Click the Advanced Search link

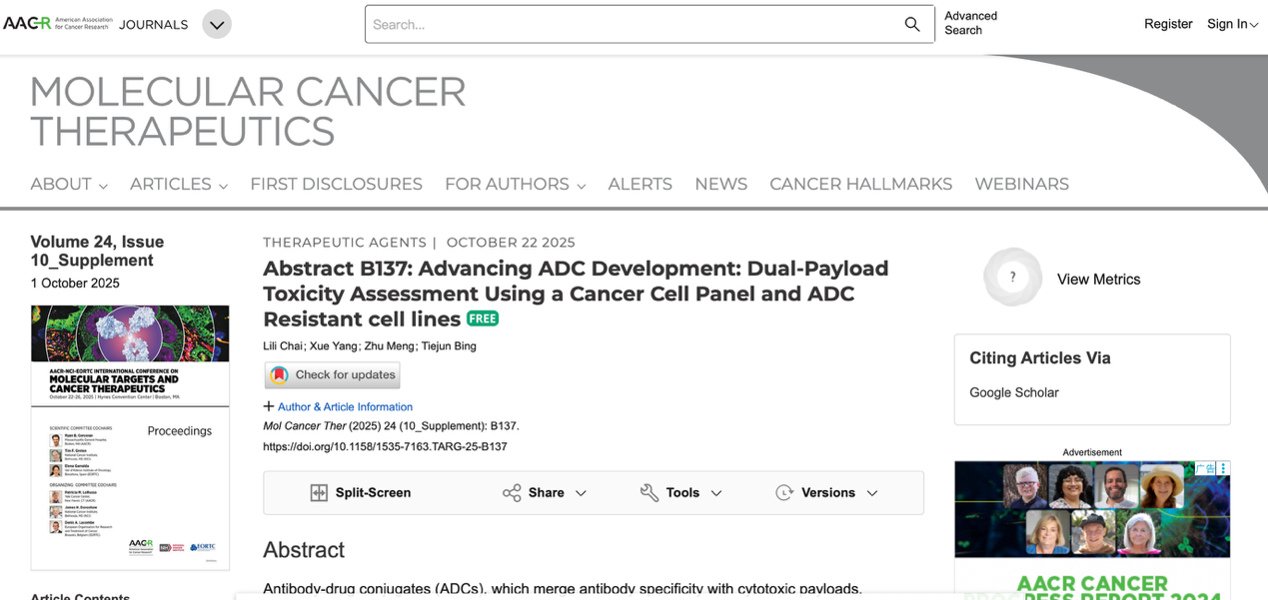click(970, 23)
